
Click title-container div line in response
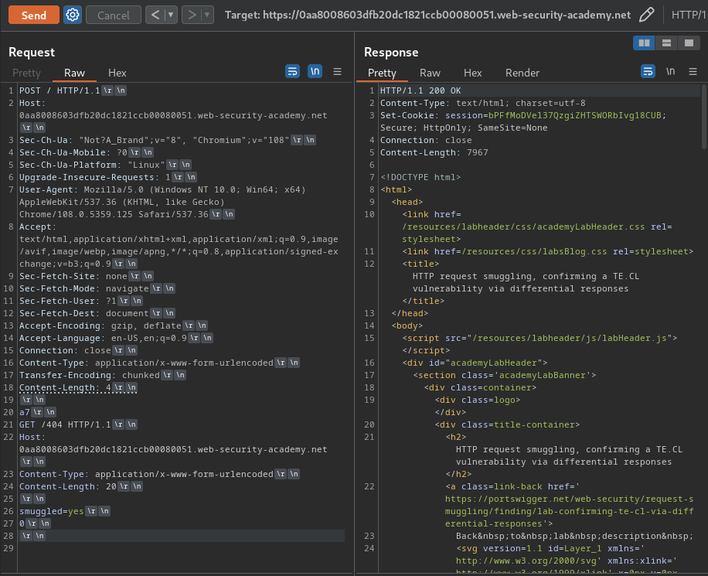pos(507,424)
